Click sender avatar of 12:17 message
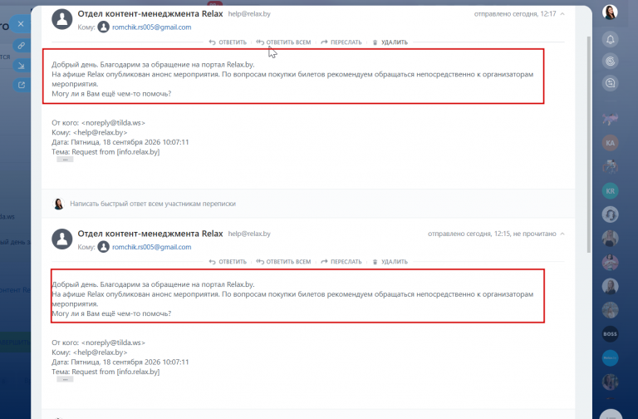This screenshot has height=419, width=638. click(x=62, y=19)
